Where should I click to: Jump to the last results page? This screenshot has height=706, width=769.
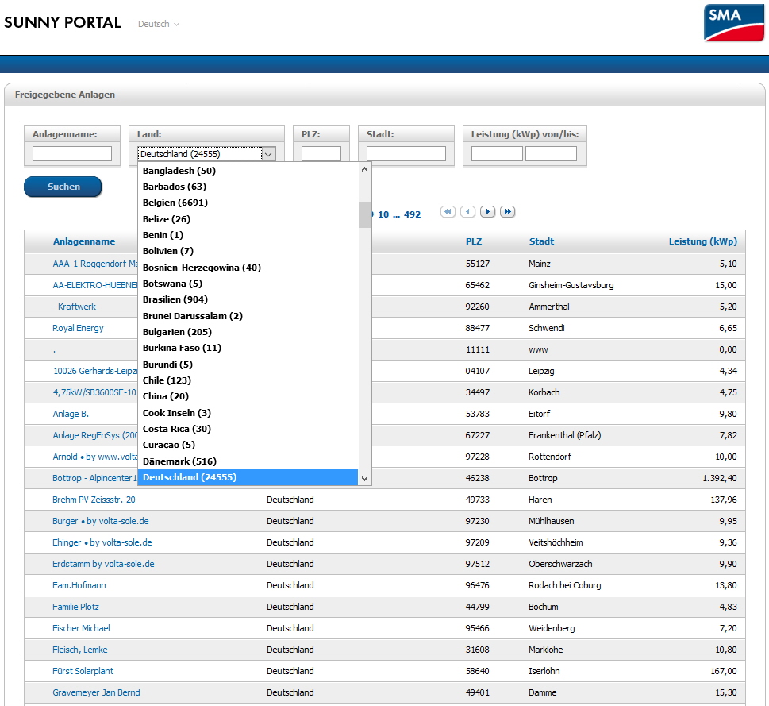pos(508,212)
